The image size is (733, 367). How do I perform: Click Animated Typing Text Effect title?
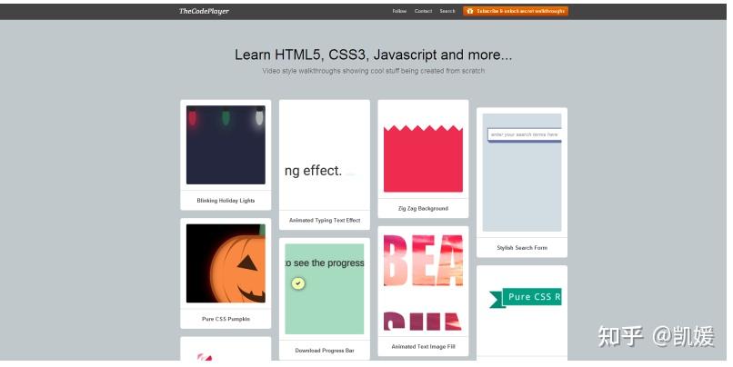[325, 221]
